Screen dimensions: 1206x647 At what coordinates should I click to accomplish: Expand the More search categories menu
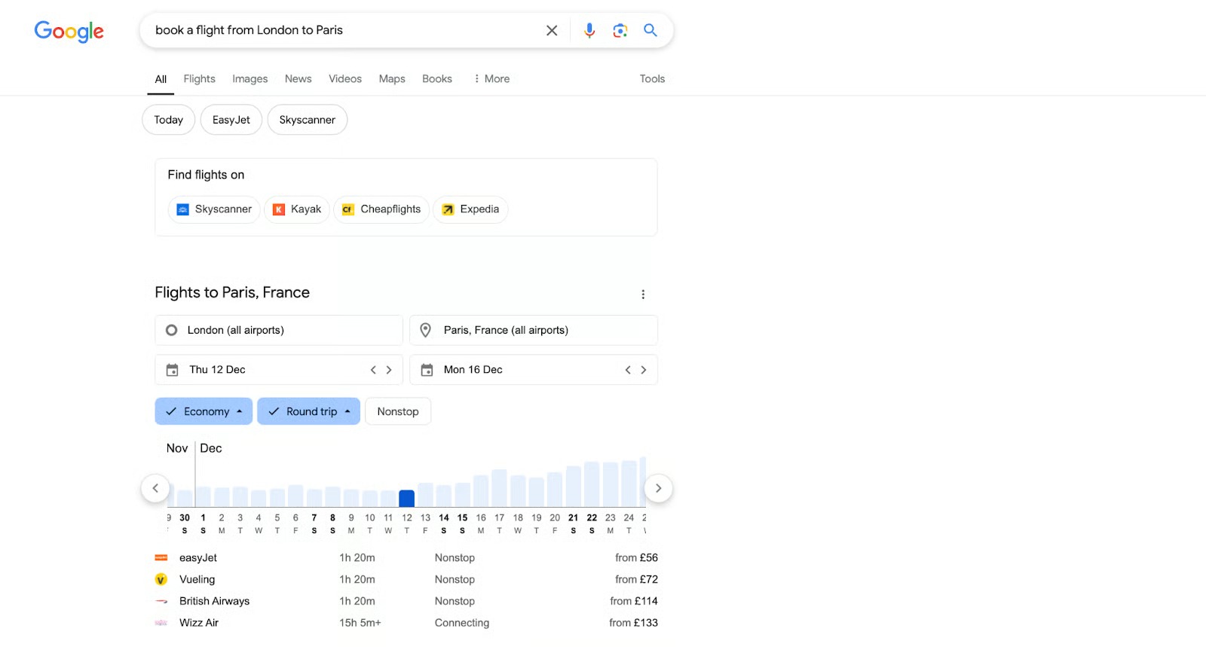tap(491, 79)
